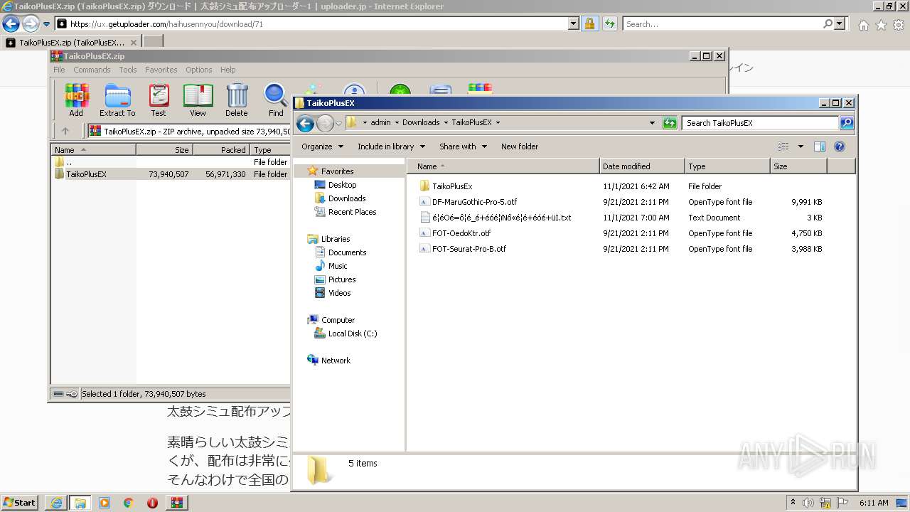The height and width of the screenshot is (512, 910).
Task: Select FOT-Seurat-Pro-B.otf file
Action: pos(469,249)
